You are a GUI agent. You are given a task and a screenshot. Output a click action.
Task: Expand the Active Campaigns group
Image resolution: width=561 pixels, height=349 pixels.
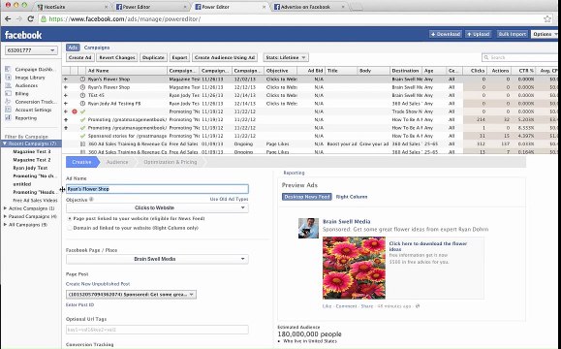(x=5, y=208)
